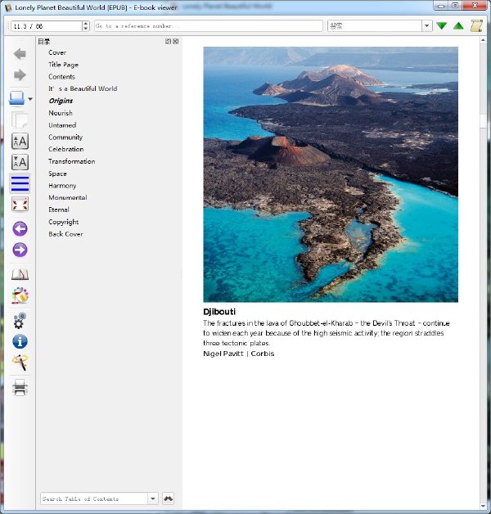Screen dimensions: 491x514
Task: Increase font size with larger A icon
Action: pyautogui.click(x=20, y=142)
